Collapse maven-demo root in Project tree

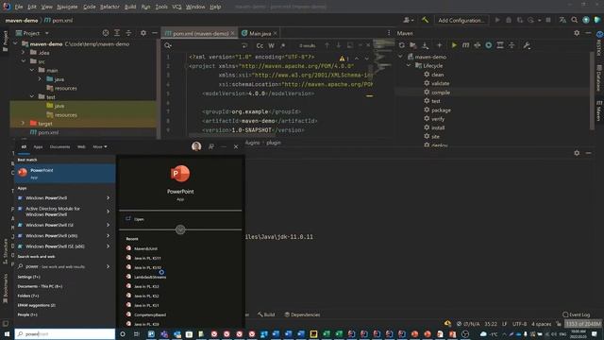click(x=15, y=44)
